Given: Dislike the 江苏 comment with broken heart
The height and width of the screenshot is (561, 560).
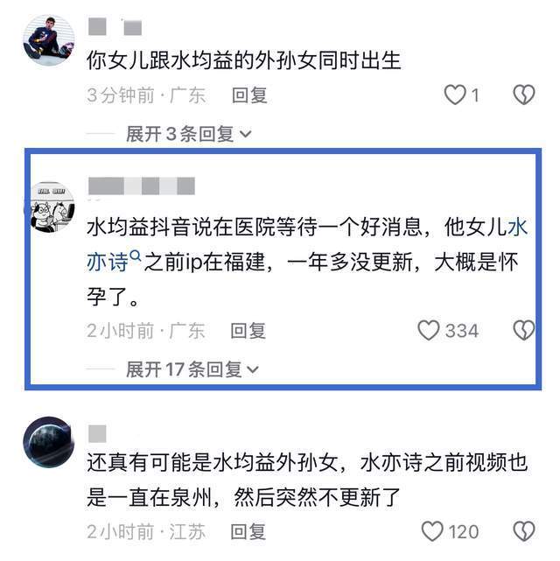Looking at the screenshot, I should [x=524, y=531].
